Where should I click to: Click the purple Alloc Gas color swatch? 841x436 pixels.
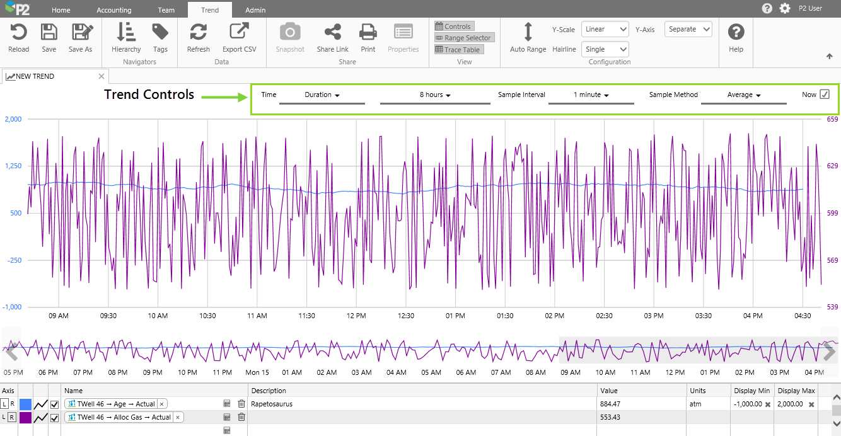click(26, 417)
